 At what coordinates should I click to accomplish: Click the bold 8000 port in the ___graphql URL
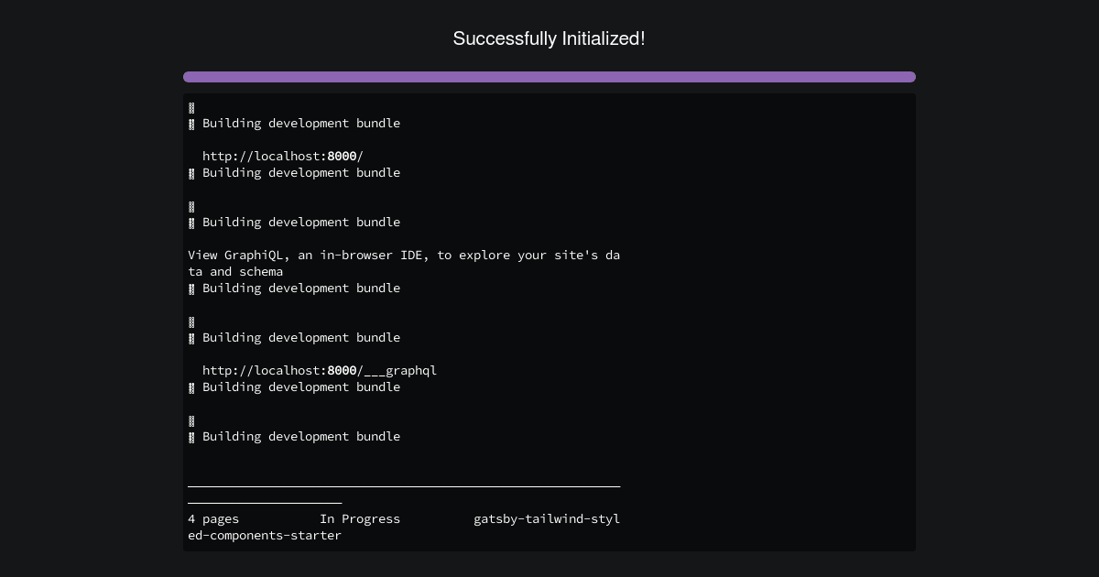click(x=342, y=371)
